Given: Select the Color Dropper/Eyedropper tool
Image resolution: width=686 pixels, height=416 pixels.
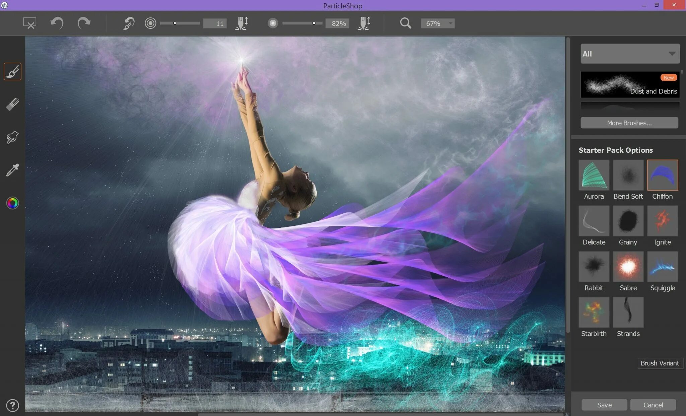Looking at the screenshot, I should (12, 169).
